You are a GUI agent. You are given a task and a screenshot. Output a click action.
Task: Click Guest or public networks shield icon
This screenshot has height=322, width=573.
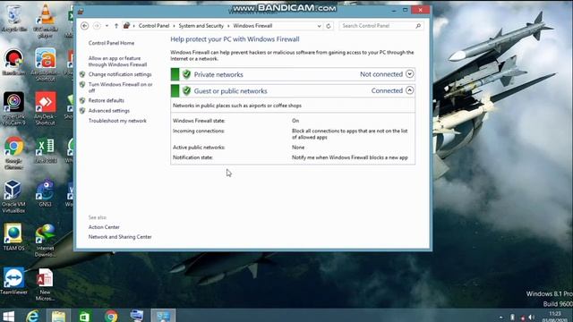186,90
